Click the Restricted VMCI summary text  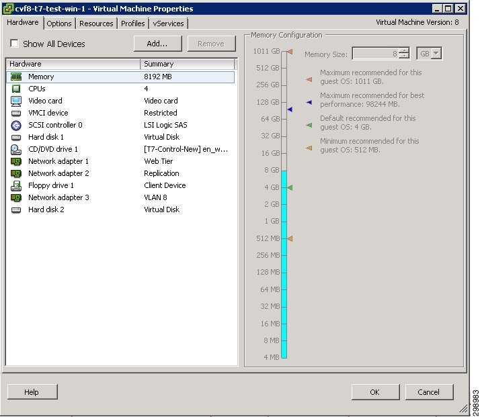(x=161, y=113)
